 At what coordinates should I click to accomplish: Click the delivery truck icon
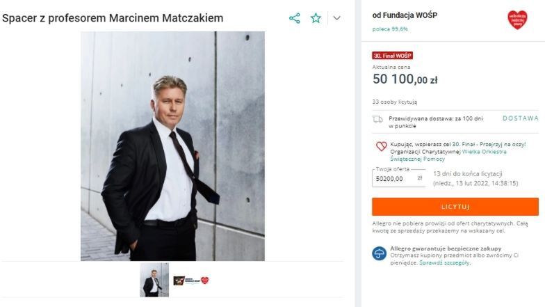click(378, 119)
